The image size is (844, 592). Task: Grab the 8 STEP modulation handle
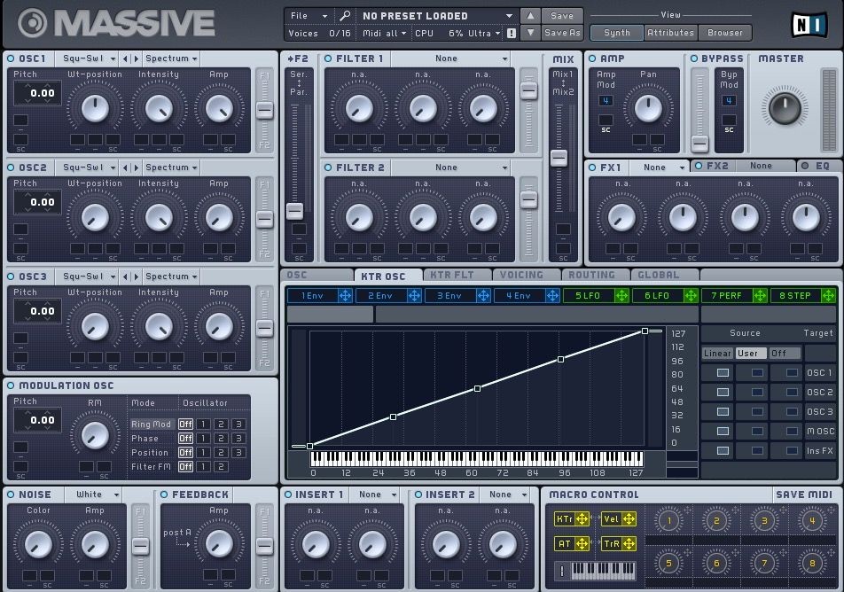828,295
